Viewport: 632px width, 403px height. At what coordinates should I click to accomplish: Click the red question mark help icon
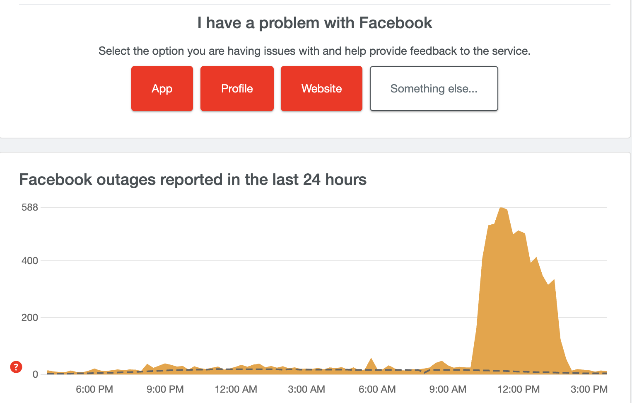(x=16, y=367)
